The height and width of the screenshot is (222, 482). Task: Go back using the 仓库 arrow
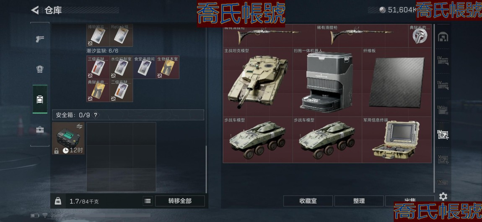[x=35, y=10]
